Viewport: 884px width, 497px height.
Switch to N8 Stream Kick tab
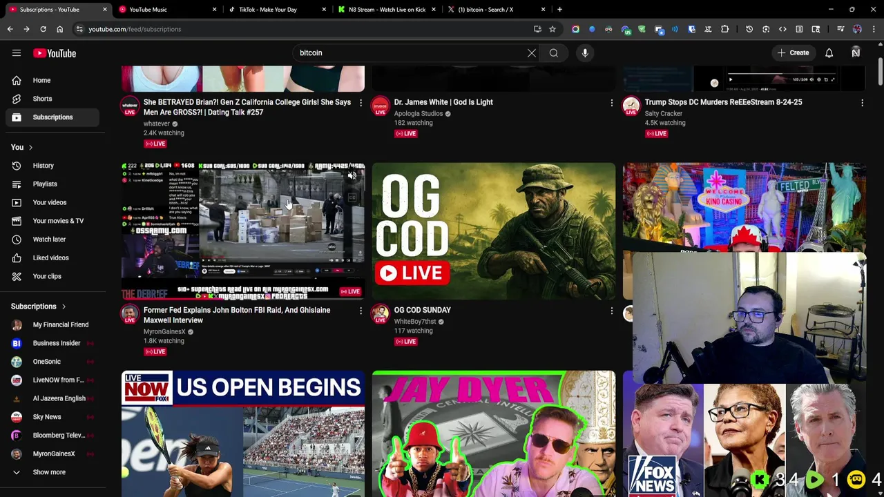pyautogui.click(x=387, y=10)
